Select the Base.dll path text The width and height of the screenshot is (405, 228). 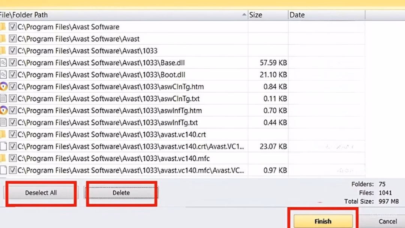point(101,63)
